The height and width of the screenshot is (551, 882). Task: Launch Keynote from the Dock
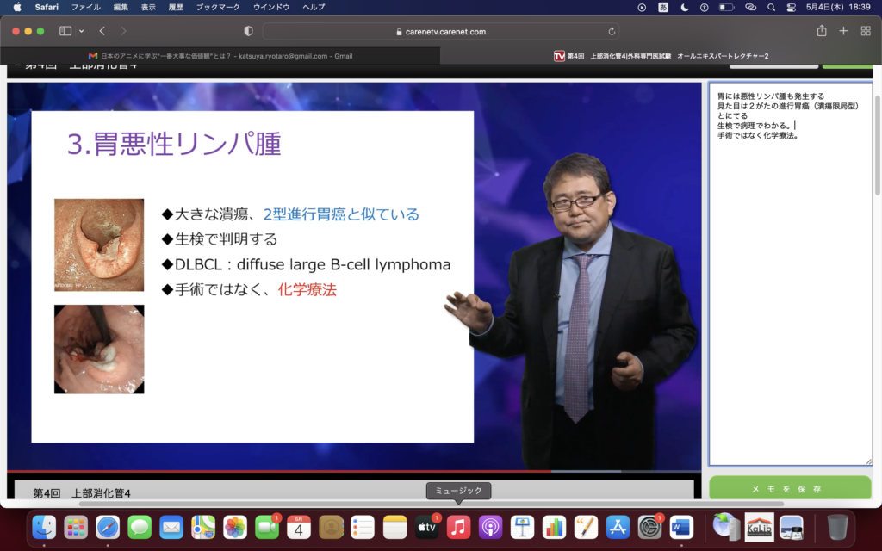pos(522,526)
